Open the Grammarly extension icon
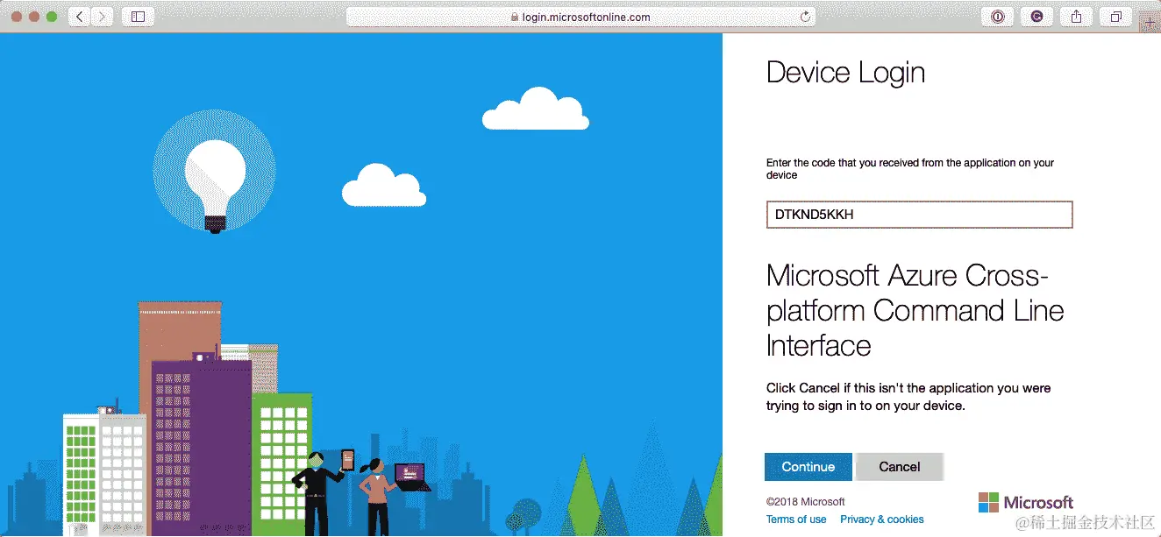The width and height of the screenshot is (1161, 537). pyautogui.click(x=1036, y=17)
